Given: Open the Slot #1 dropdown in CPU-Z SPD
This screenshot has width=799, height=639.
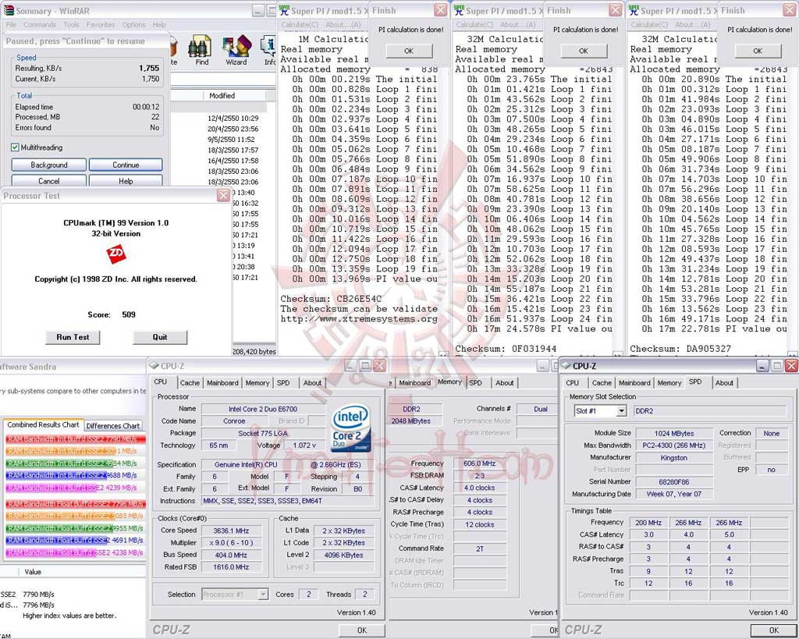Looking at the screenshot, I should pyautogui.click(x=621, y=410).
